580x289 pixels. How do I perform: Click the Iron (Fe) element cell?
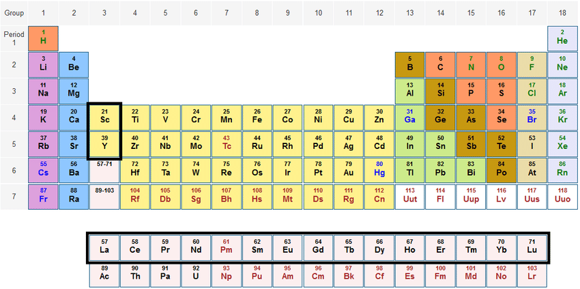pos(257,117)
